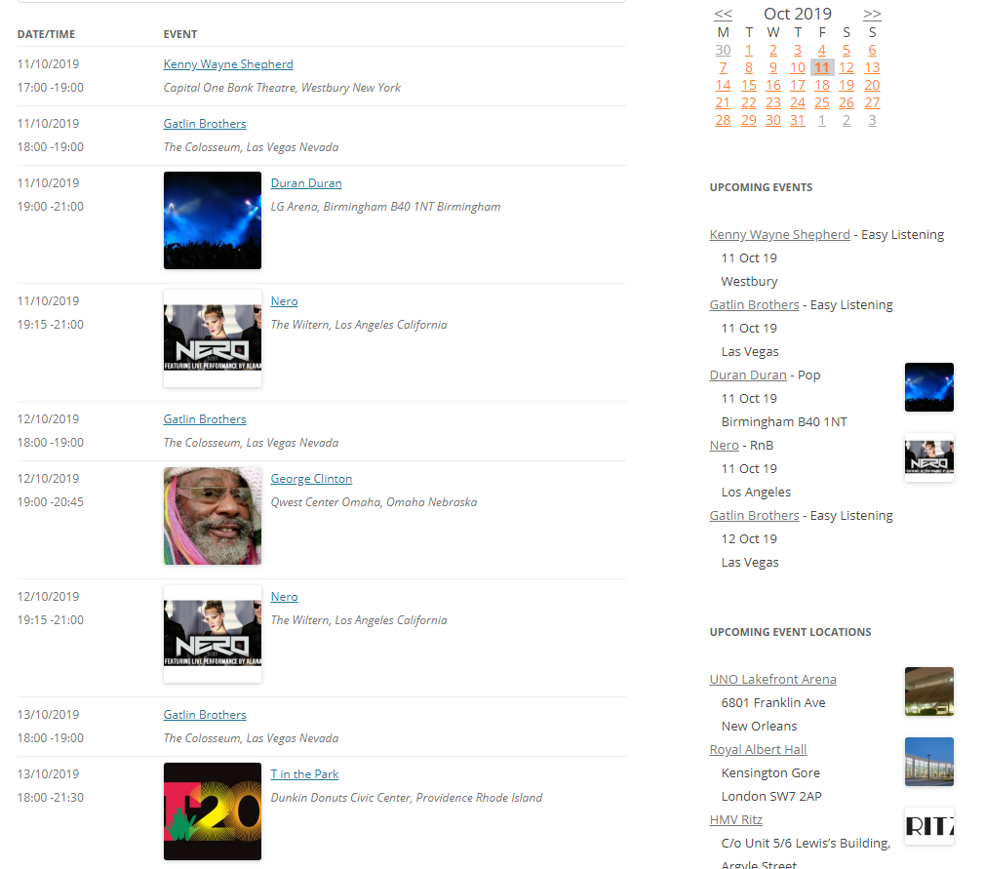Click venue text 'LG Arena, Birmingham B40 1NT Birmingham'
Viewport: 985px width, 869px height.
pos(385,207)
